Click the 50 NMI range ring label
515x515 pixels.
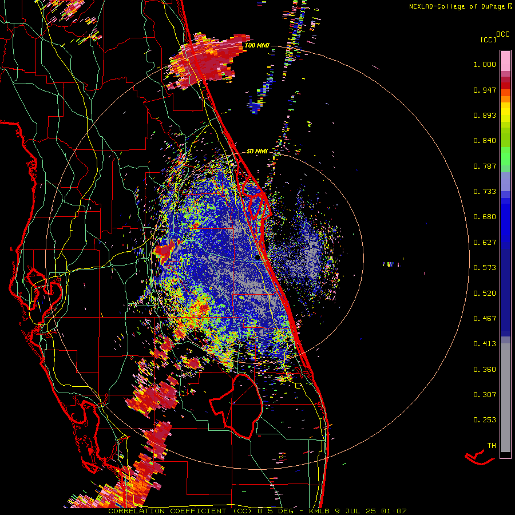pos(257,151)
